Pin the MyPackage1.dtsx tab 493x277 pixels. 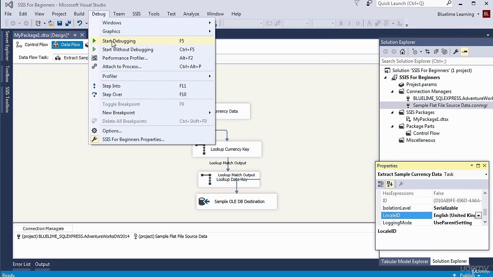(x=75, y=35)
